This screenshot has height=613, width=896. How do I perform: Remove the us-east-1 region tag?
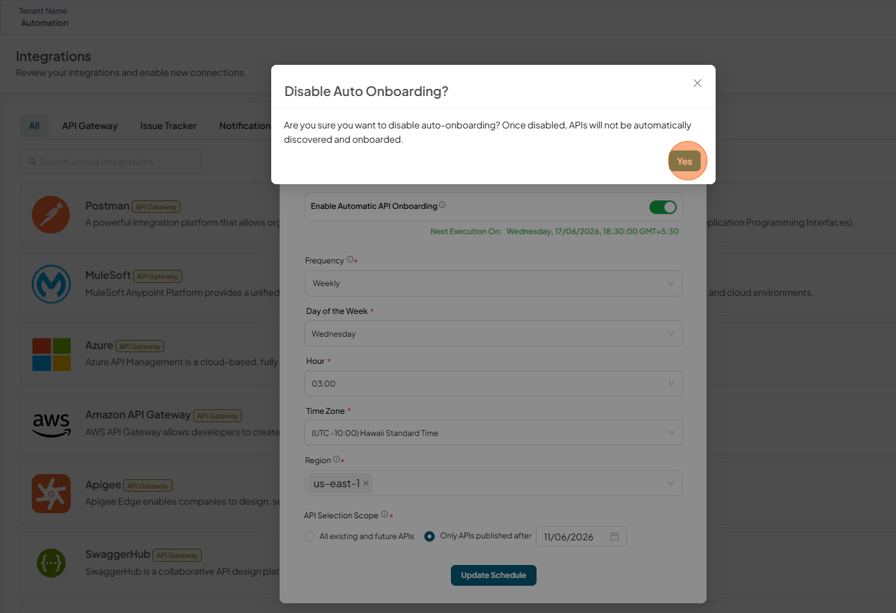click(x=366, y=483)
